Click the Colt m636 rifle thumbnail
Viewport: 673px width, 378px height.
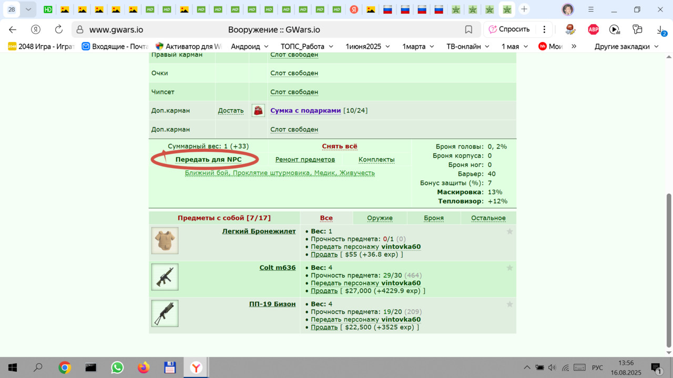165,277
